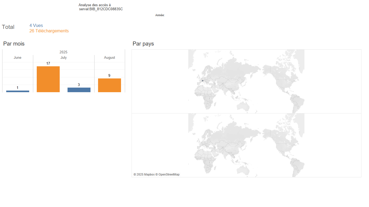Select the 'July' month header
The image size is (369, 207).
point(63,58)
